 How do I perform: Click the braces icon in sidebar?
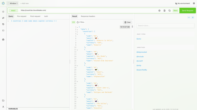coord(3,30)
